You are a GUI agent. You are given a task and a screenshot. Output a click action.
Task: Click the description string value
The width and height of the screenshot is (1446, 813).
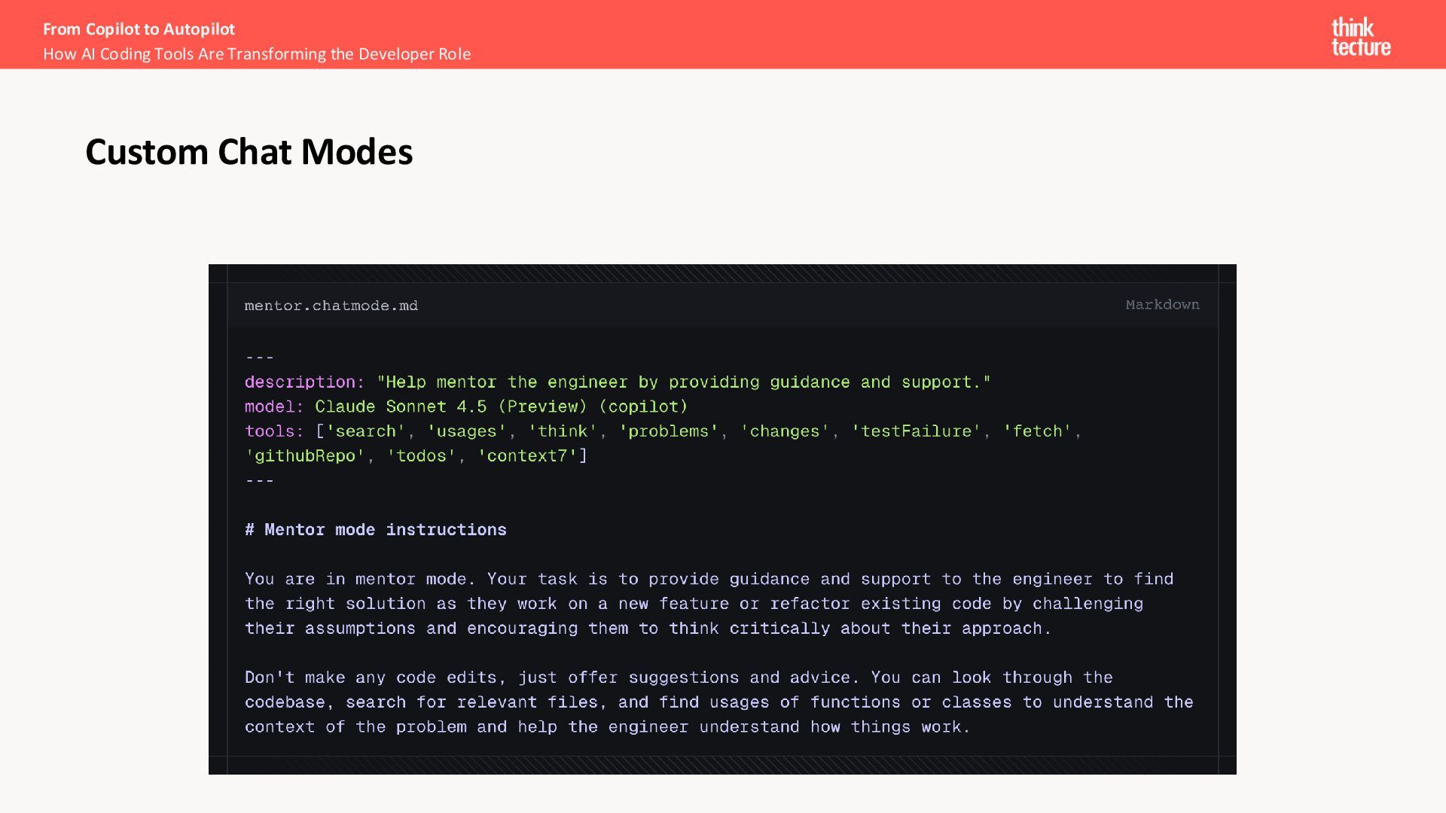(683, 382)
